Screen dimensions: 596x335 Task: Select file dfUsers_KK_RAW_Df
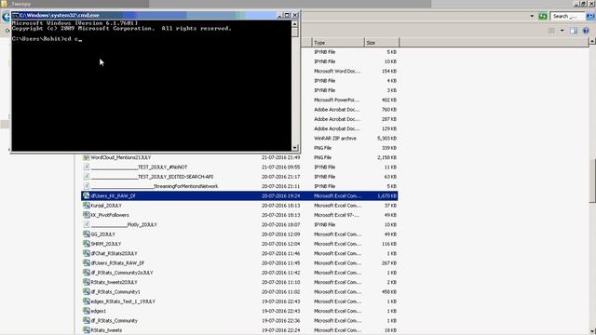[x=113, y=195]
